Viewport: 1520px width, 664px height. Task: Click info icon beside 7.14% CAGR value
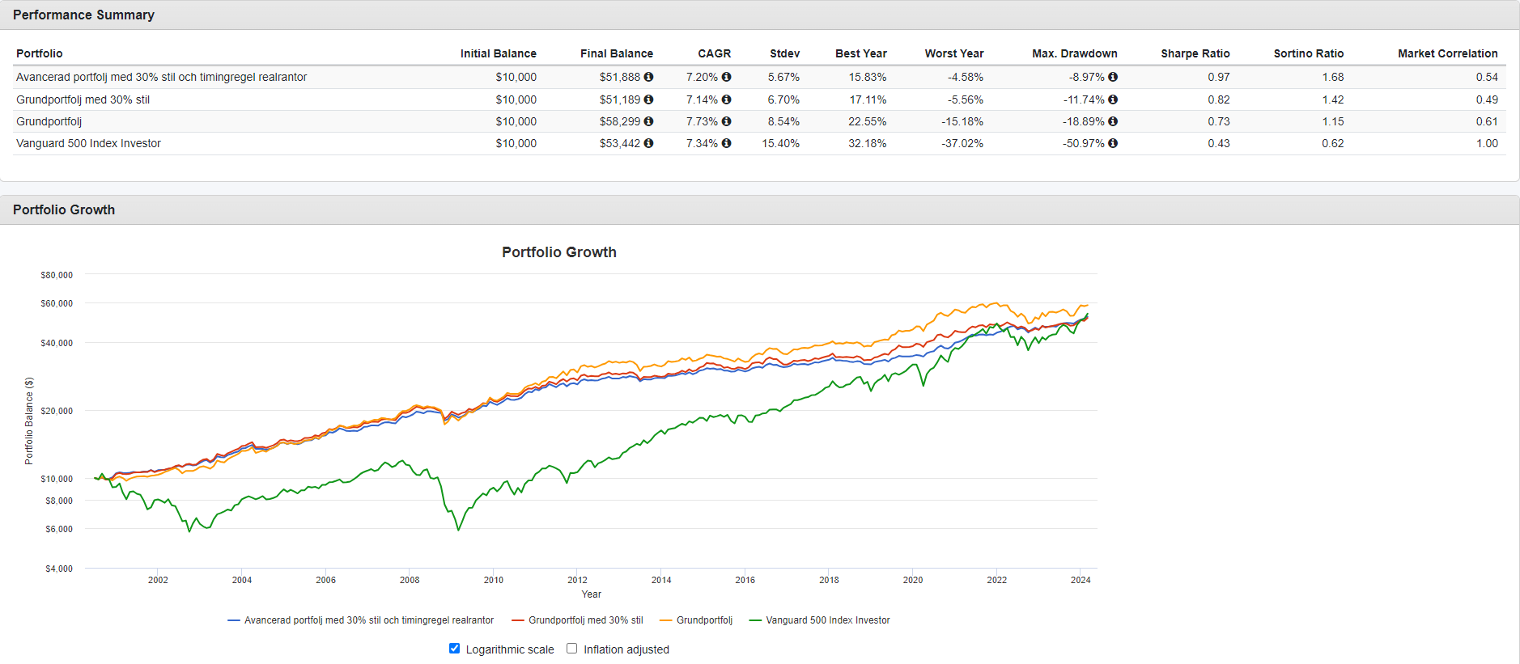[726, 99]
